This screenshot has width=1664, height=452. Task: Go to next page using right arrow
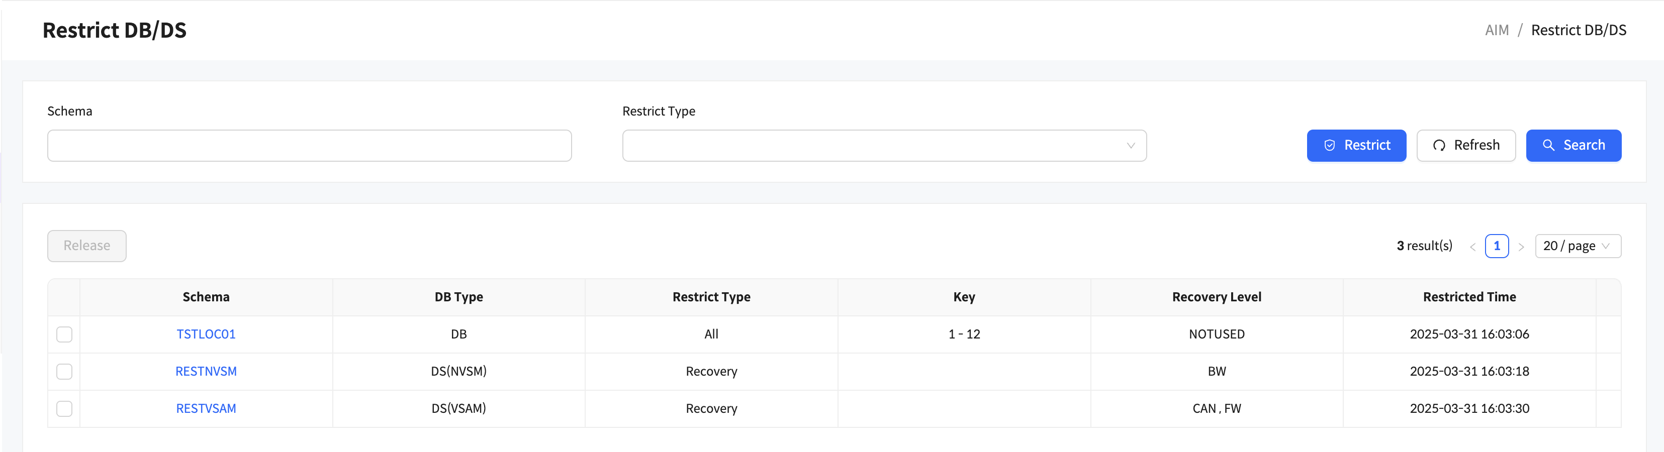(1521, 247)
